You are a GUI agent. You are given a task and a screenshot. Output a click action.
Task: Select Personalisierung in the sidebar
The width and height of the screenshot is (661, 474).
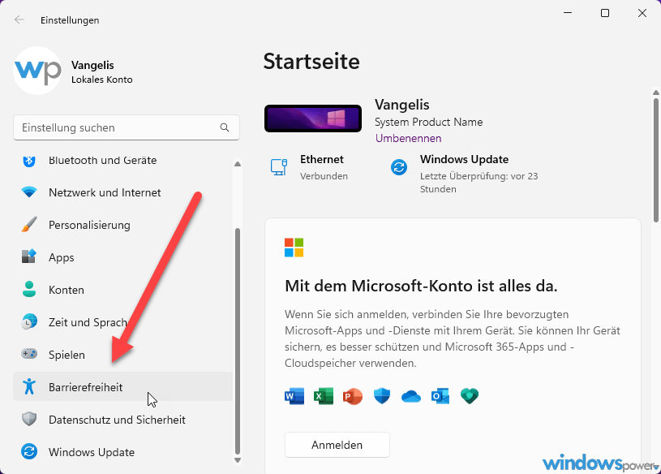point(122,225)
